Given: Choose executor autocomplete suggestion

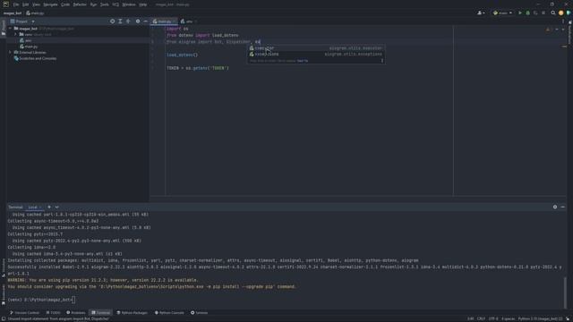Looking at the screenshot, I should coord(316,48).
